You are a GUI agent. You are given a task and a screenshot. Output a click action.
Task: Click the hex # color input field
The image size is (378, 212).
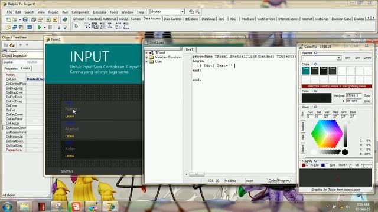(x=354, y=101)
